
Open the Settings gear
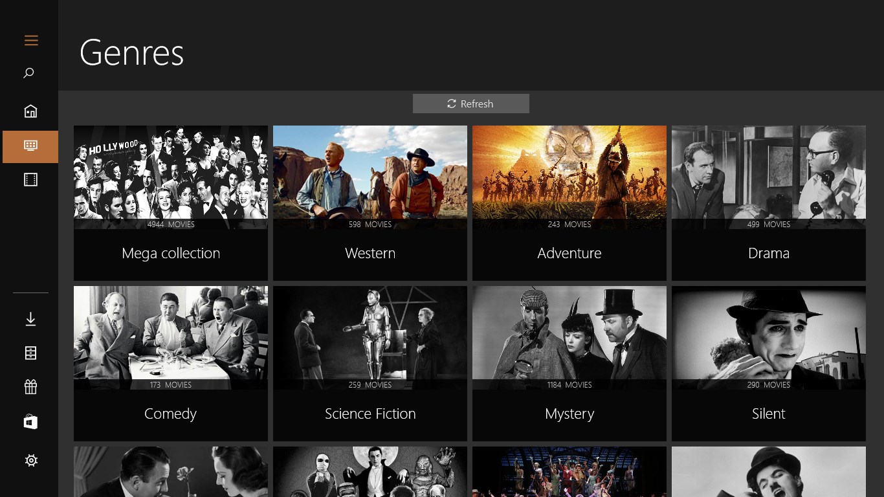pos(30,460)
